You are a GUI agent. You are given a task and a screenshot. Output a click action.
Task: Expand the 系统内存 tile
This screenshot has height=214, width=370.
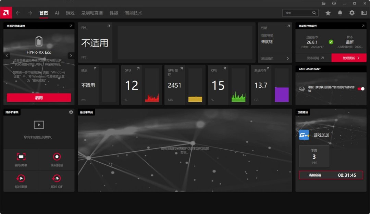tap(268, 68)
